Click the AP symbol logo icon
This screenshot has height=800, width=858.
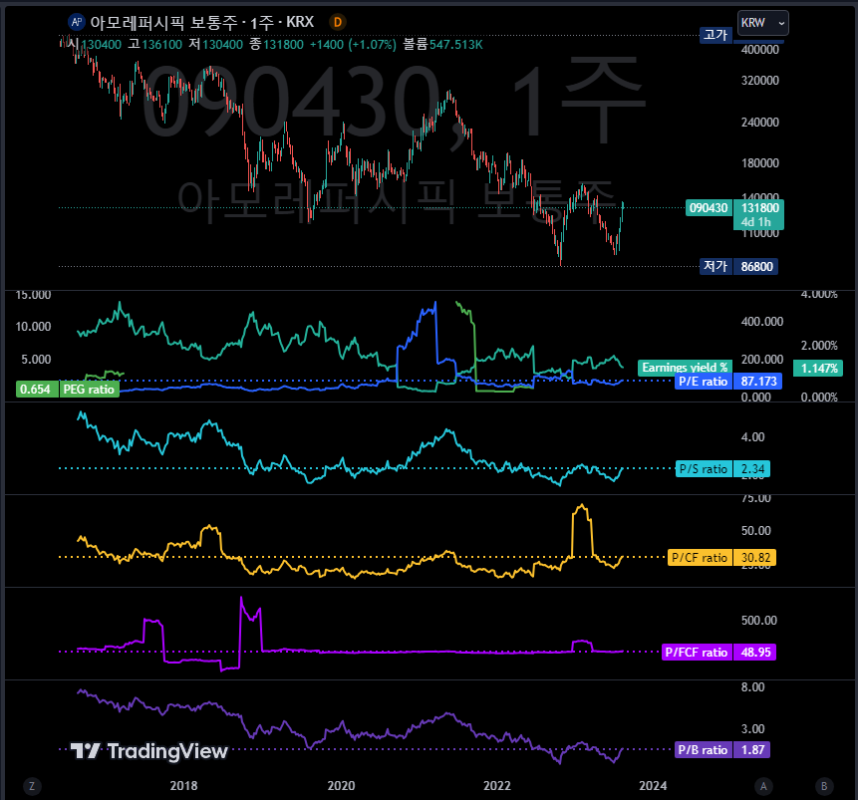click(76, 22)
